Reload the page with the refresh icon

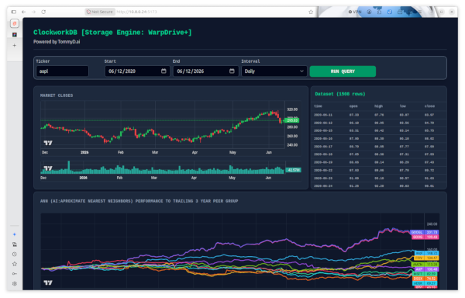click(43, 12)
